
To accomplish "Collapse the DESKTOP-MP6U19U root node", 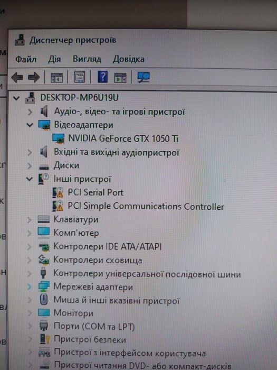I will pos(16,98).
